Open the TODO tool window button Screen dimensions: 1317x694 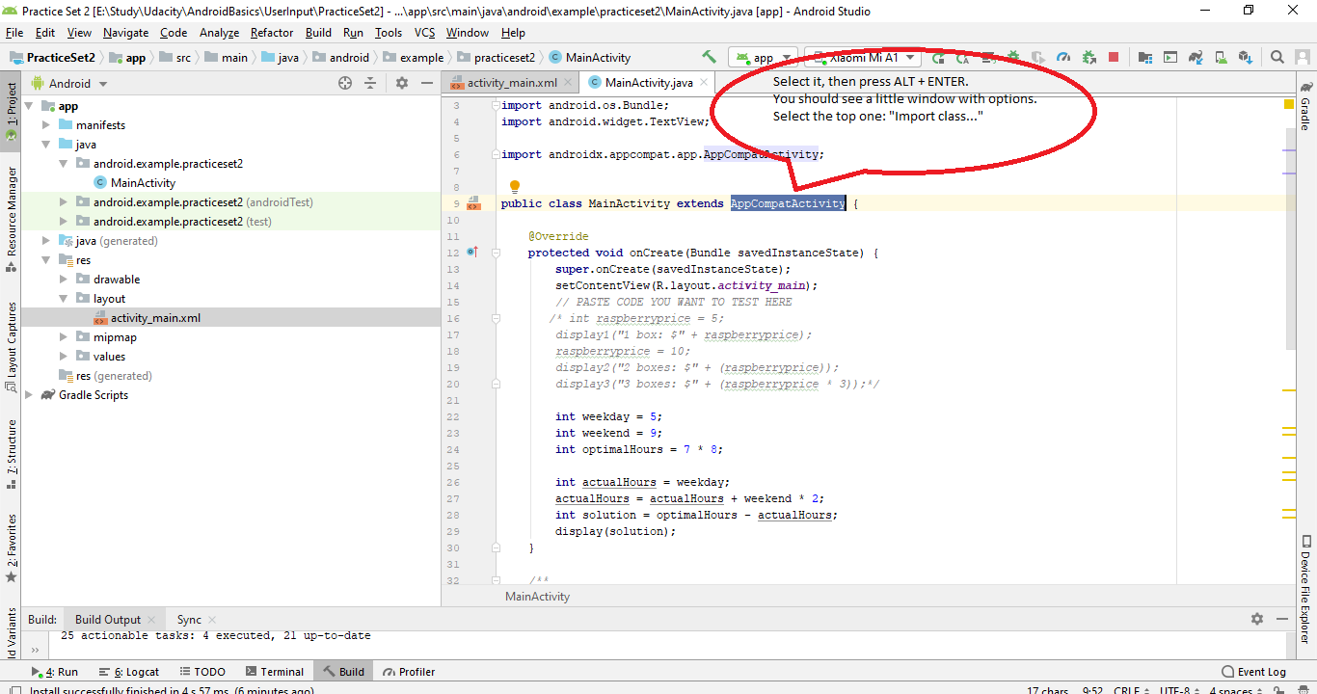coord(202,672)
